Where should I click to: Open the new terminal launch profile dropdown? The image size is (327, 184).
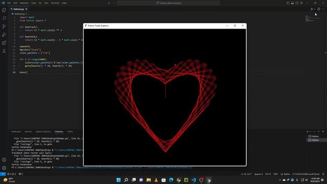(x=310, y=132)
